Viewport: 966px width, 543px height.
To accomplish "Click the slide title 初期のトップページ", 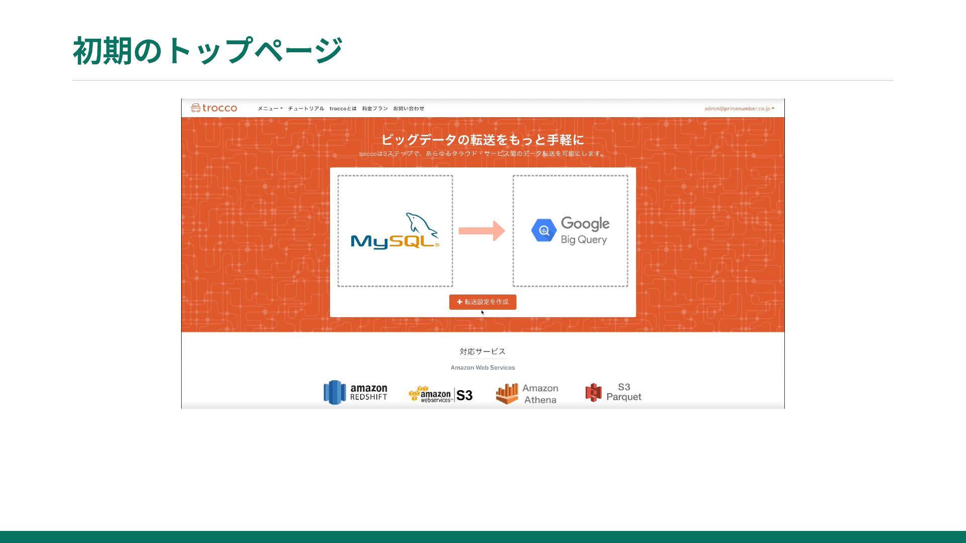I will 208,50.
